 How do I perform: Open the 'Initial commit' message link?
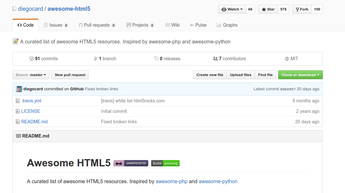[x=114, y=111]
